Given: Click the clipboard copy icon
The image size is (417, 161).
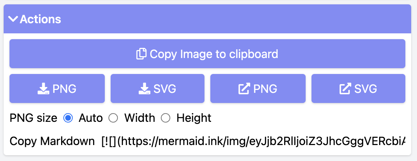Looking at the screenshot, I should tap(142, 54).
